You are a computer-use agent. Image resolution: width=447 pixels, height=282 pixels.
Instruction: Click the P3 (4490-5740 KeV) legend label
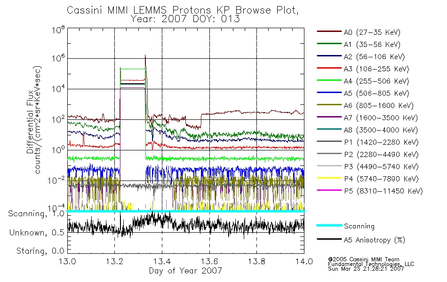tap(381, 167)
